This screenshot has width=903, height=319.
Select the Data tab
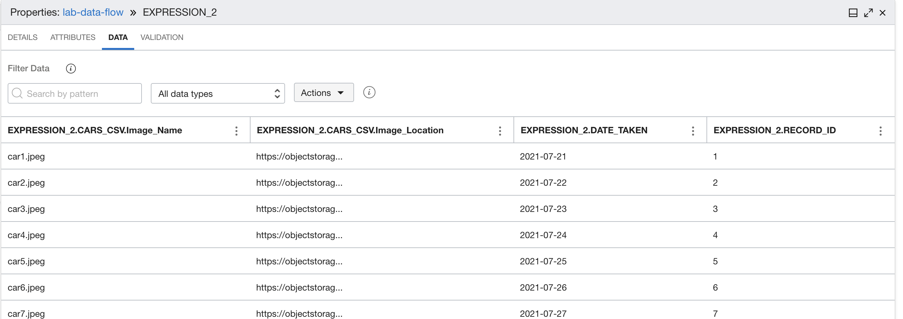click(x=118, y=37)
